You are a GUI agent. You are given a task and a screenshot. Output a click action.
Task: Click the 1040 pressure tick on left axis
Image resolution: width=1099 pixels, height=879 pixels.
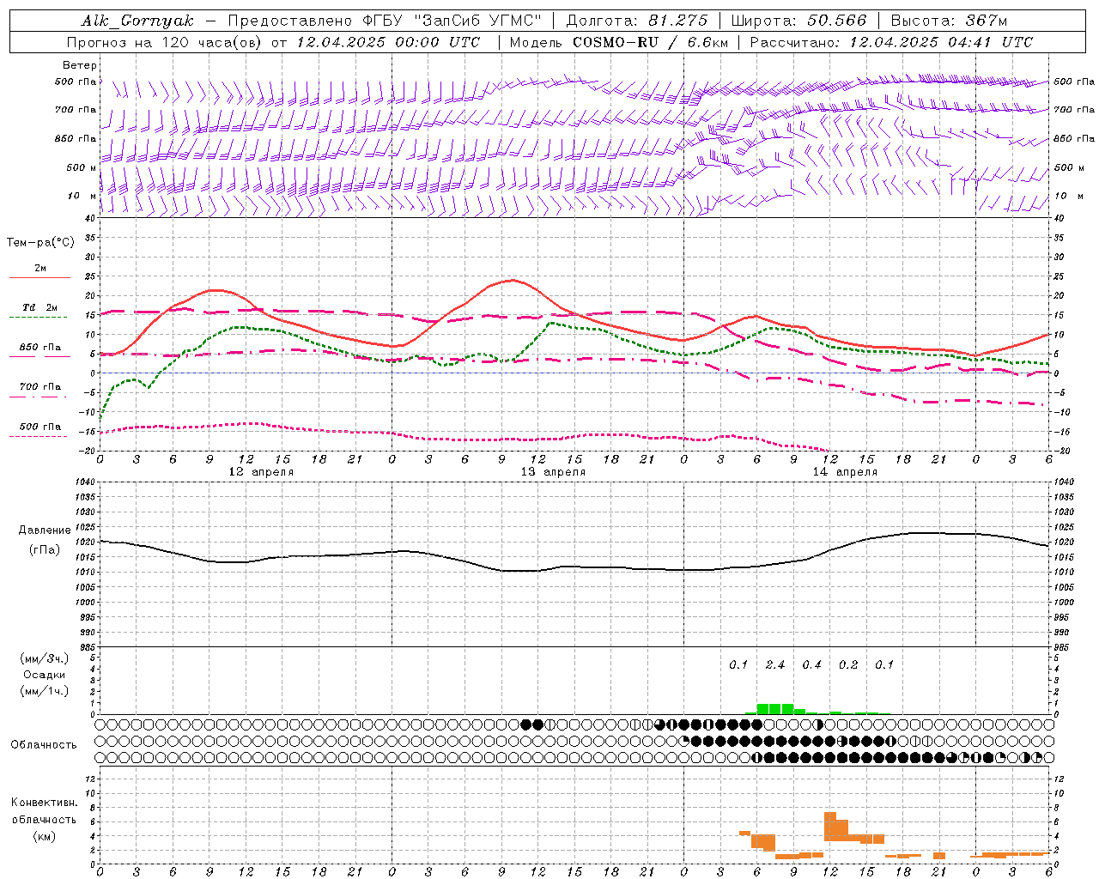[x=85, y=482]
